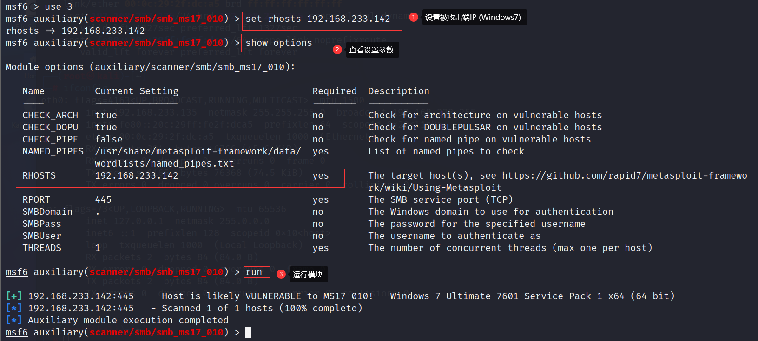Click the SMBDomain option name
This screenshot has height=341, width=758.
pos(47,212)
